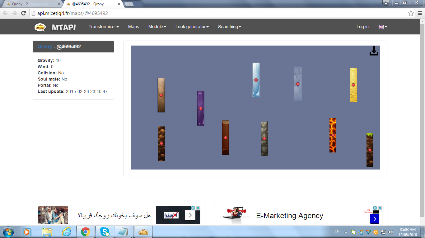Click the network icon in tray
425x238 pixels.
tap(383, 232)
